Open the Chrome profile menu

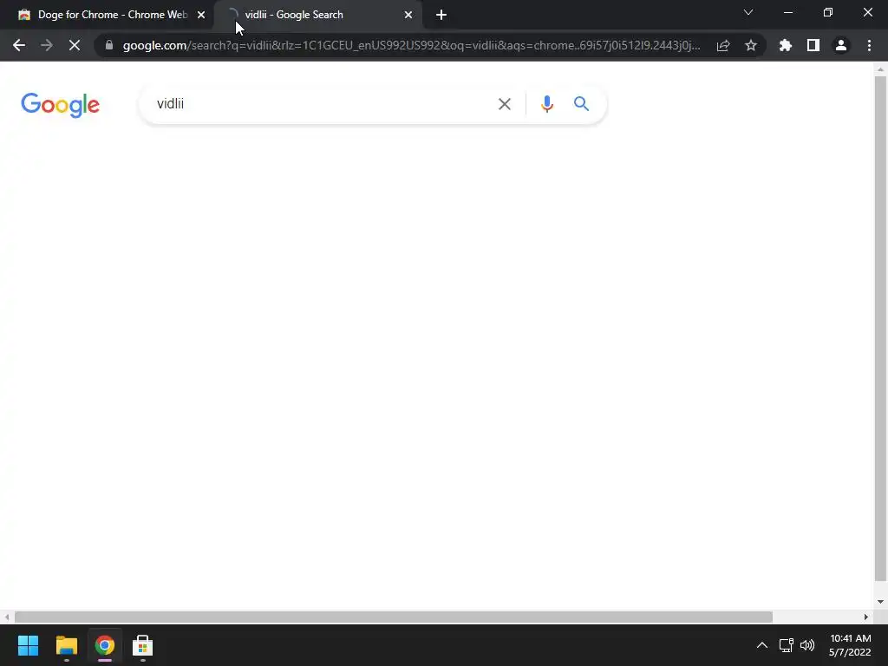click(x=841, y=45)
